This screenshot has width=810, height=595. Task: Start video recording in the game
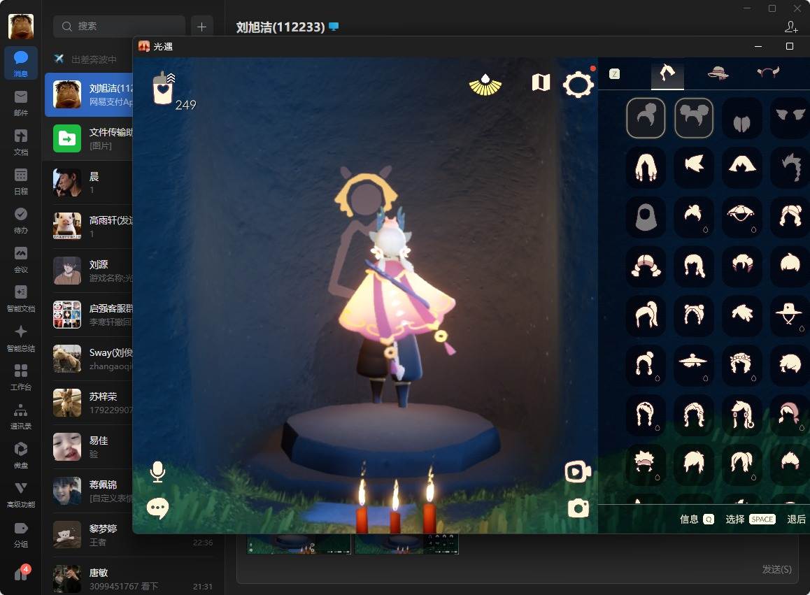tap(578, 471)
